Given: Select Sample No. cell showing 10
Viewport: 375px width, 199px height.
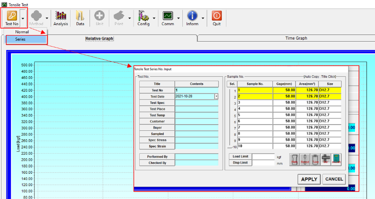Looking at the screenshot, I should point(255,146).
